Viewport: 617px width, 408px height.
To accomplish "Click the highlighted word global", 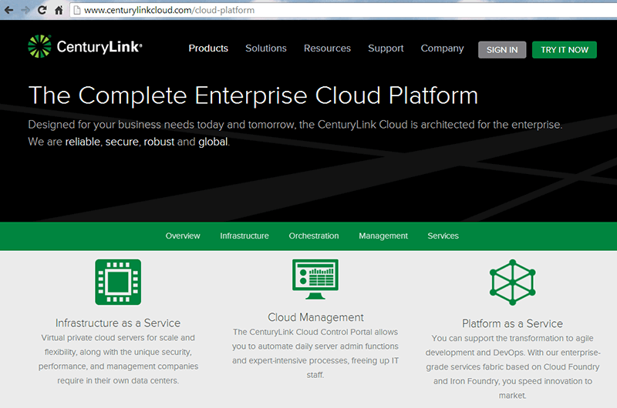I will 213,142.
